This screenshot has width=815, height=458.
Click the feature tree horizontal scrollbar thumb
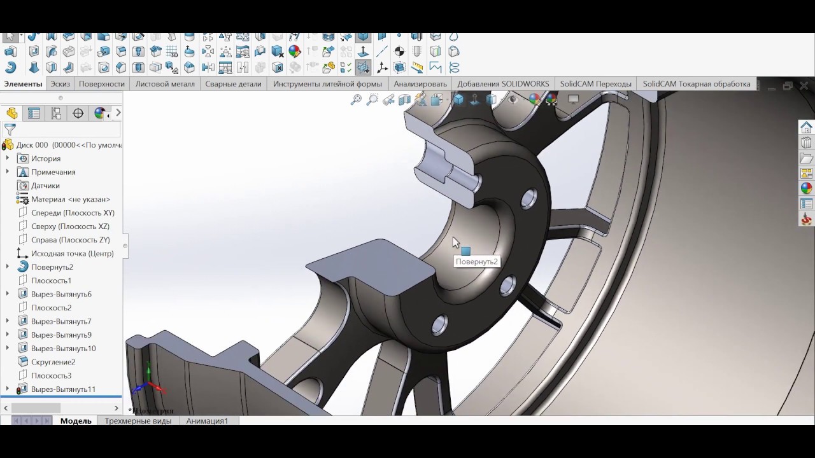(x=36, y=408)
